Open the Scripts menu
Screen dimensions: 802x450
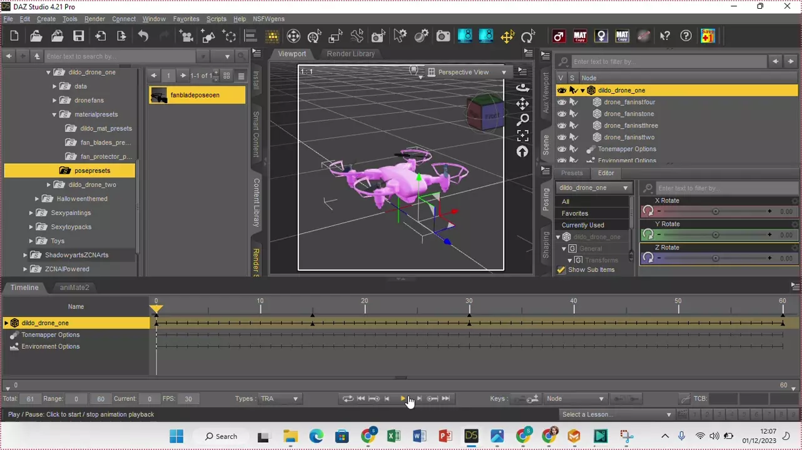click(216, 19)
